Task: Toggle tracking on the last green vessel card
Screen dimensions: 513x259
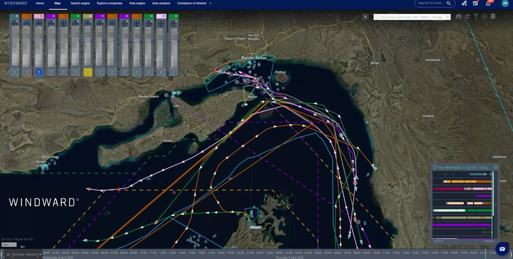Action: [x=174, y=72]
